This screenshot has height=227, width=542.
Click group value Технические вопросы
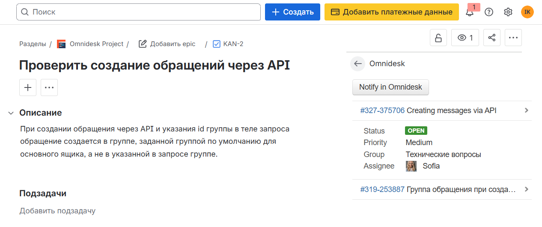coord(444,154)
